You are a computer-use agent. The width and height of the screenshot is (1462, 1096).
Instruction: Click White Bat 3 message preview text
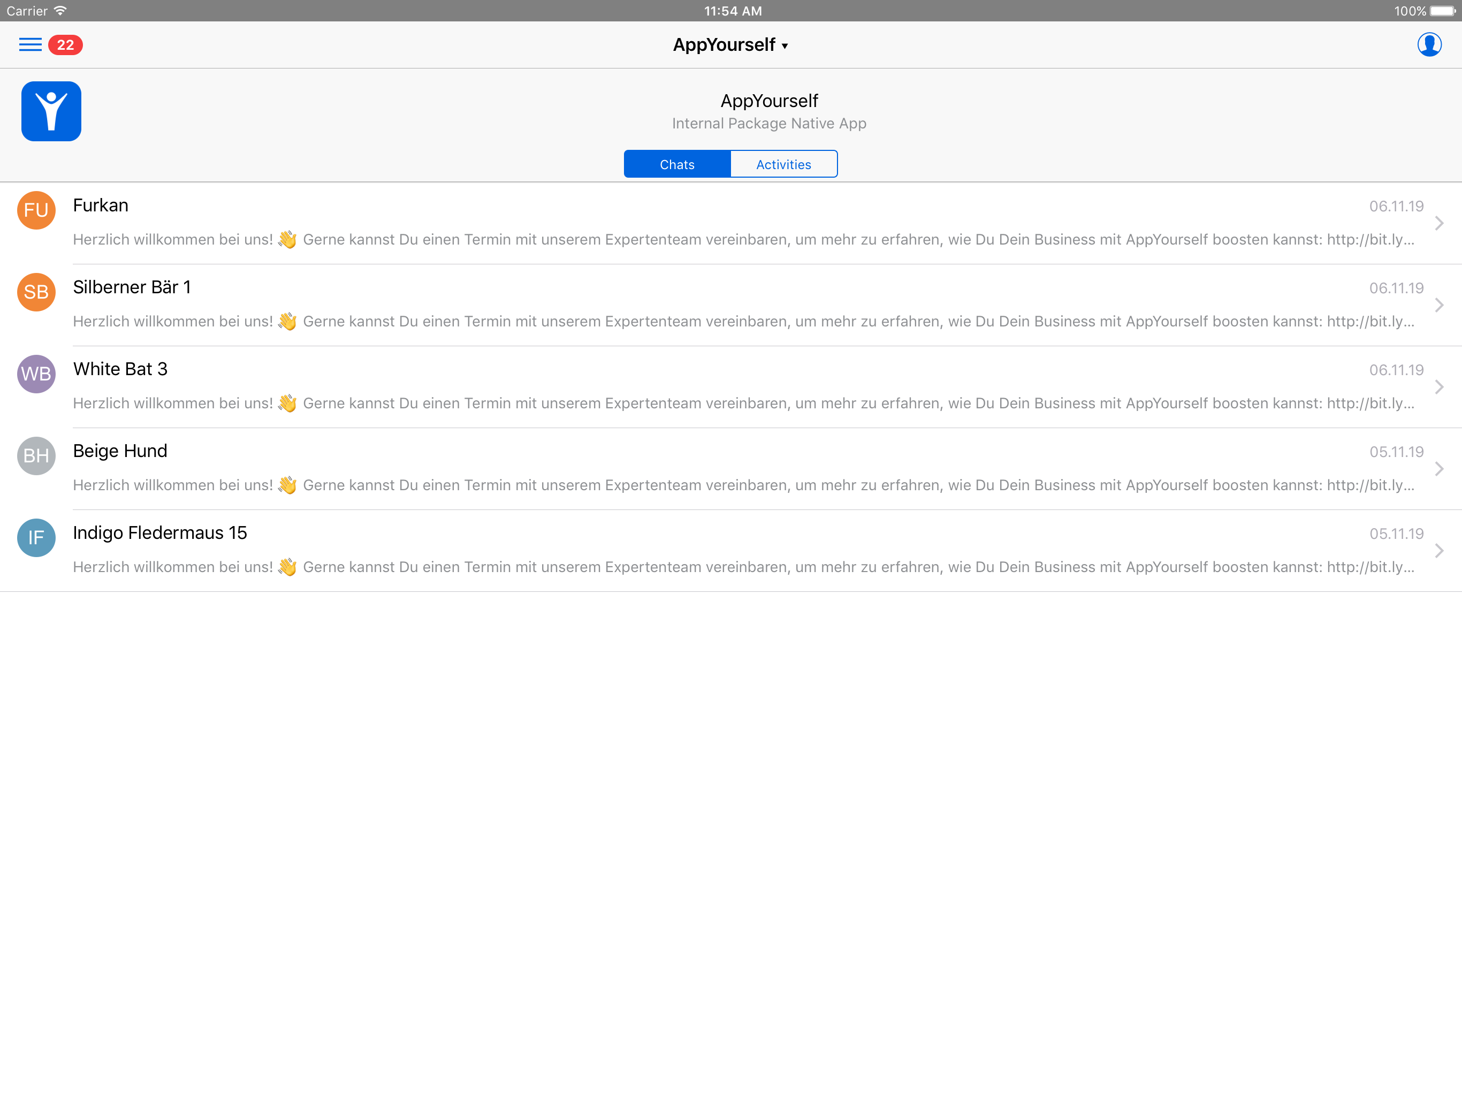click(743, 403)
